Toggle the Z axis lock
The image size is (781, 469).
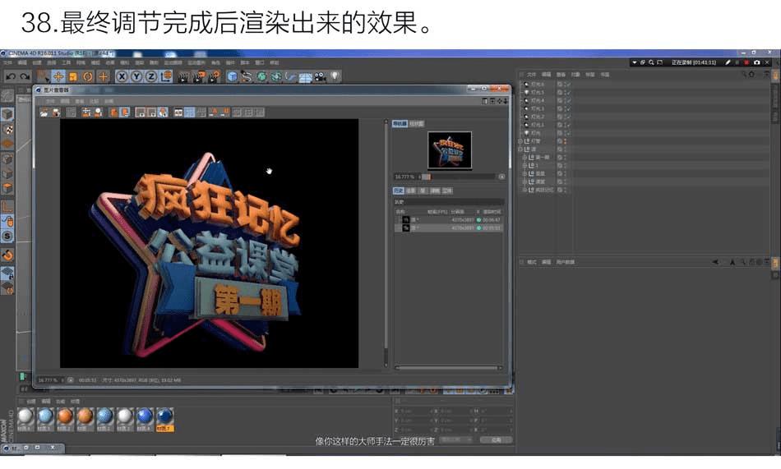click(x=151, y=76)
